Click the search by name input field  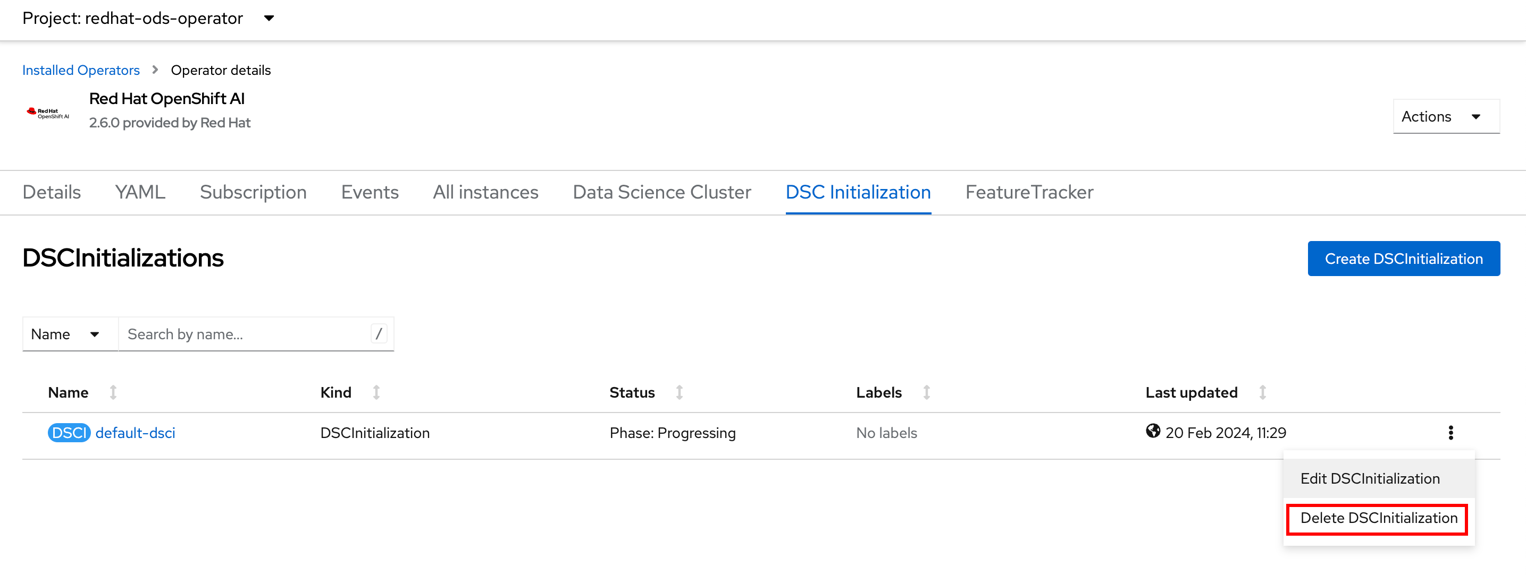pyautogui.click(x=249, y=334)
